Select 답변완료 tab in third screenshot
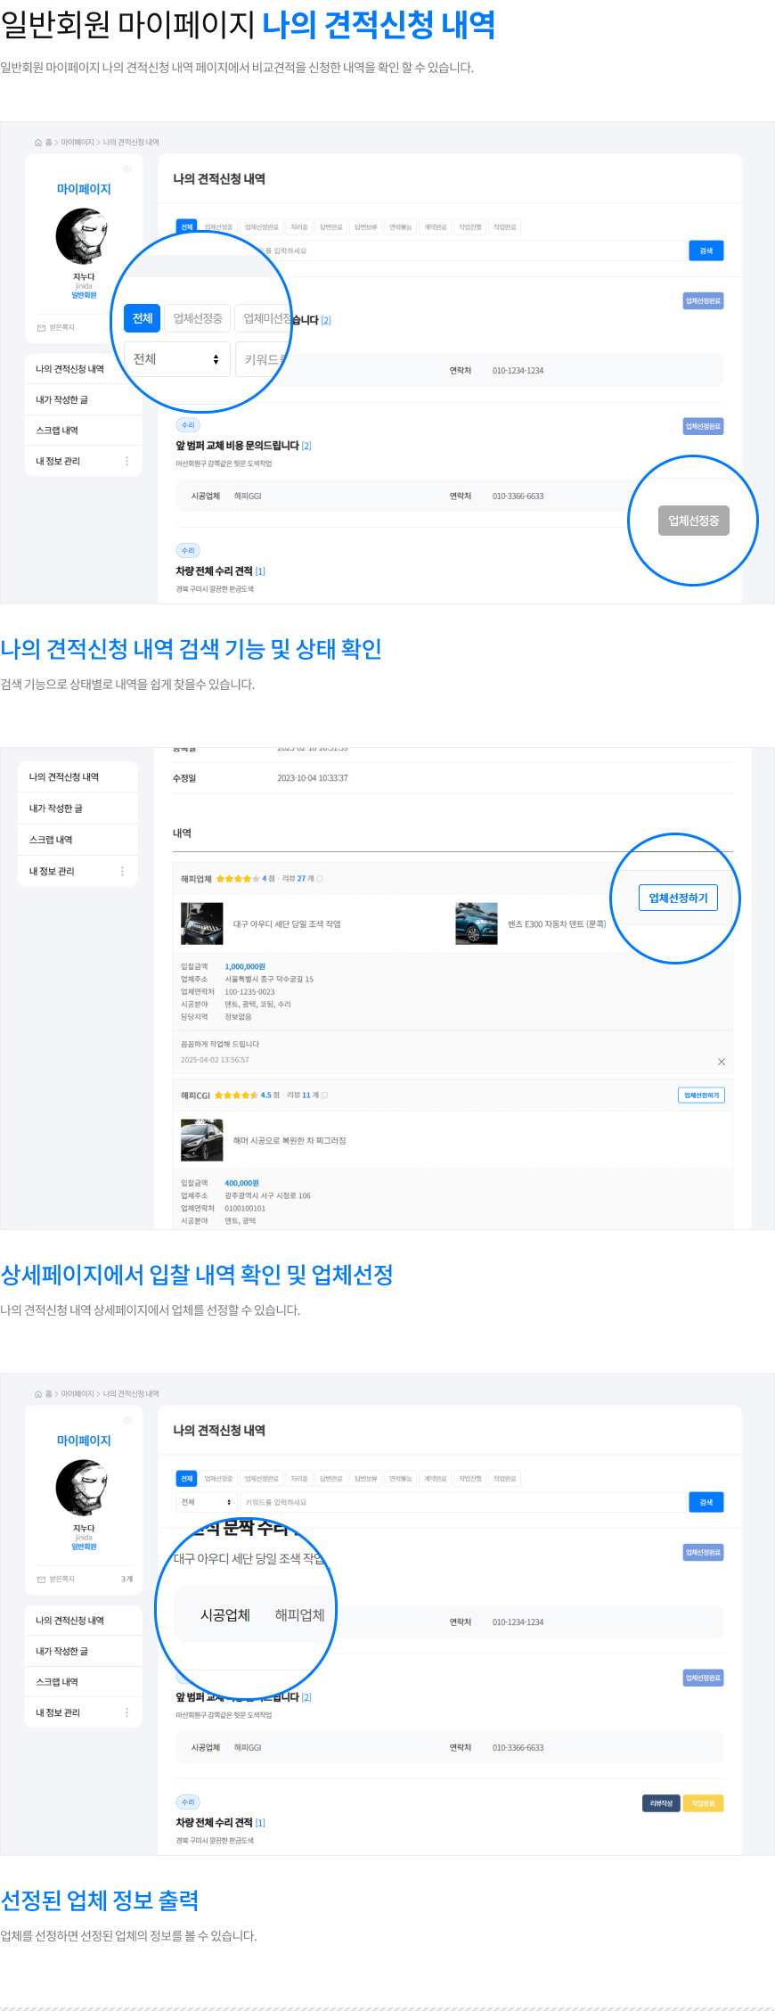775x2011 pixels. click(x=331, y=1479)
